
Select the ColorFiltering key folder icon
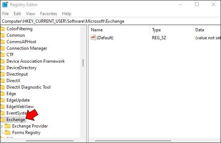(x=3, y=29)
